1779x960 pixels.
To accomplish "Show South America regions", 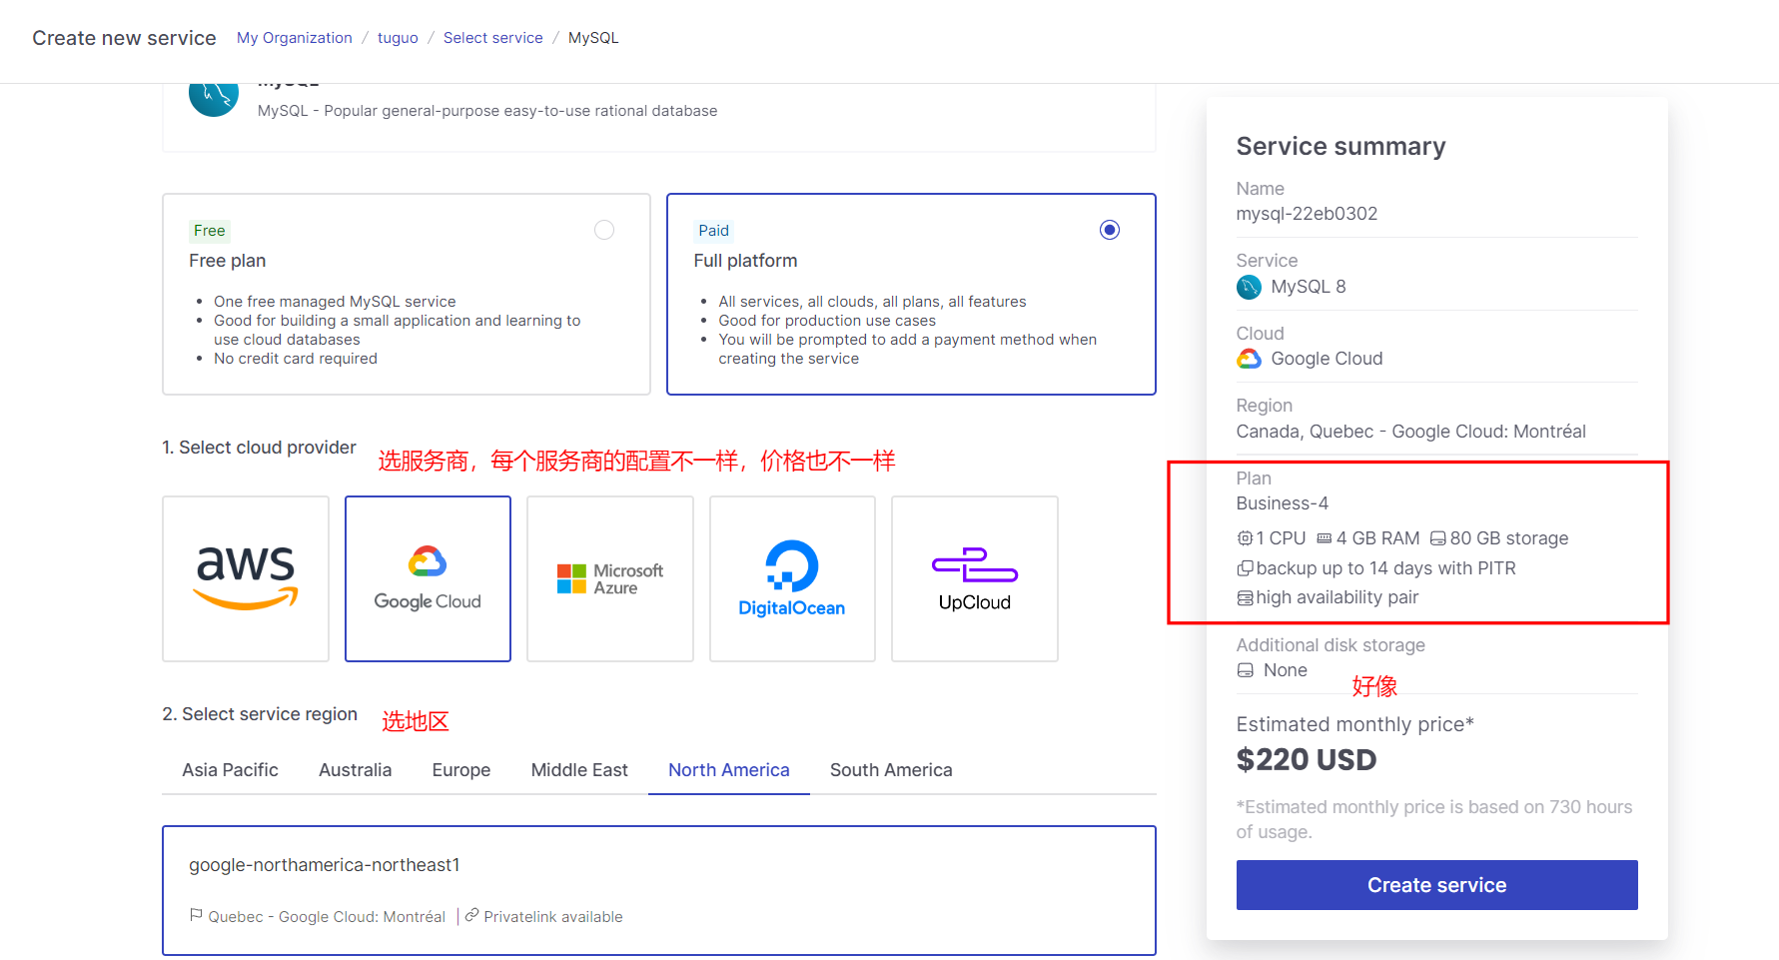I will pyautogui.click(x=891, y=770).
